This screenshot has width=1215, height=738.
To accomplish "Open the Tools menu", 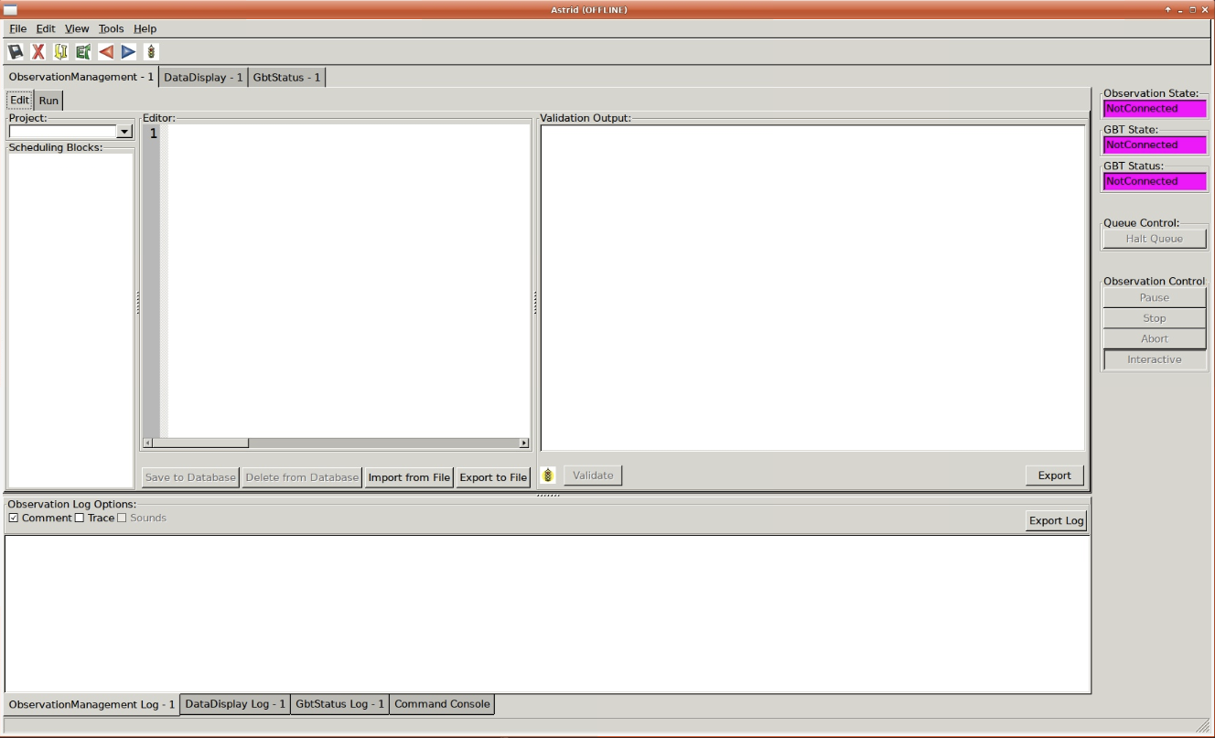I will click(x=111, y=28).
